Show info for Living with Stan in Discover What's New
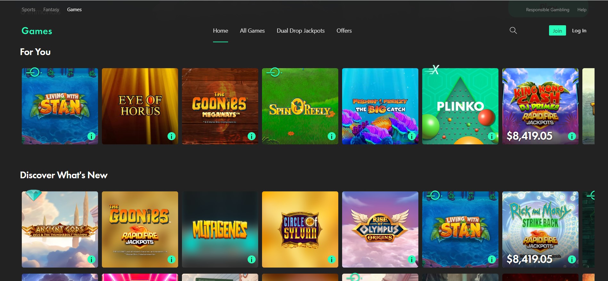This screenshot has height=281, width=608. (492, 260)
